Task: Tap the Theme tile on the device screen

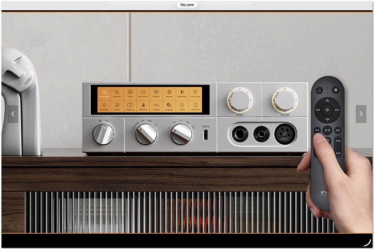Action: [x=117, y=106]
